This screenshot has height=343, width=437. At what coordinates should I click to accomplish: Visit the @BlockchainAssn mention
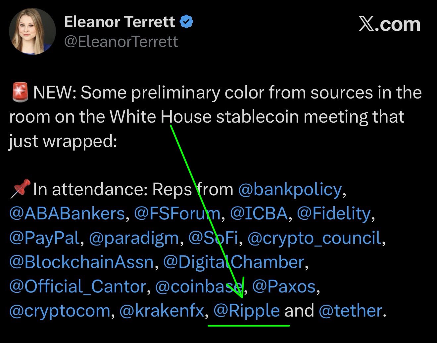pos(81,262)
